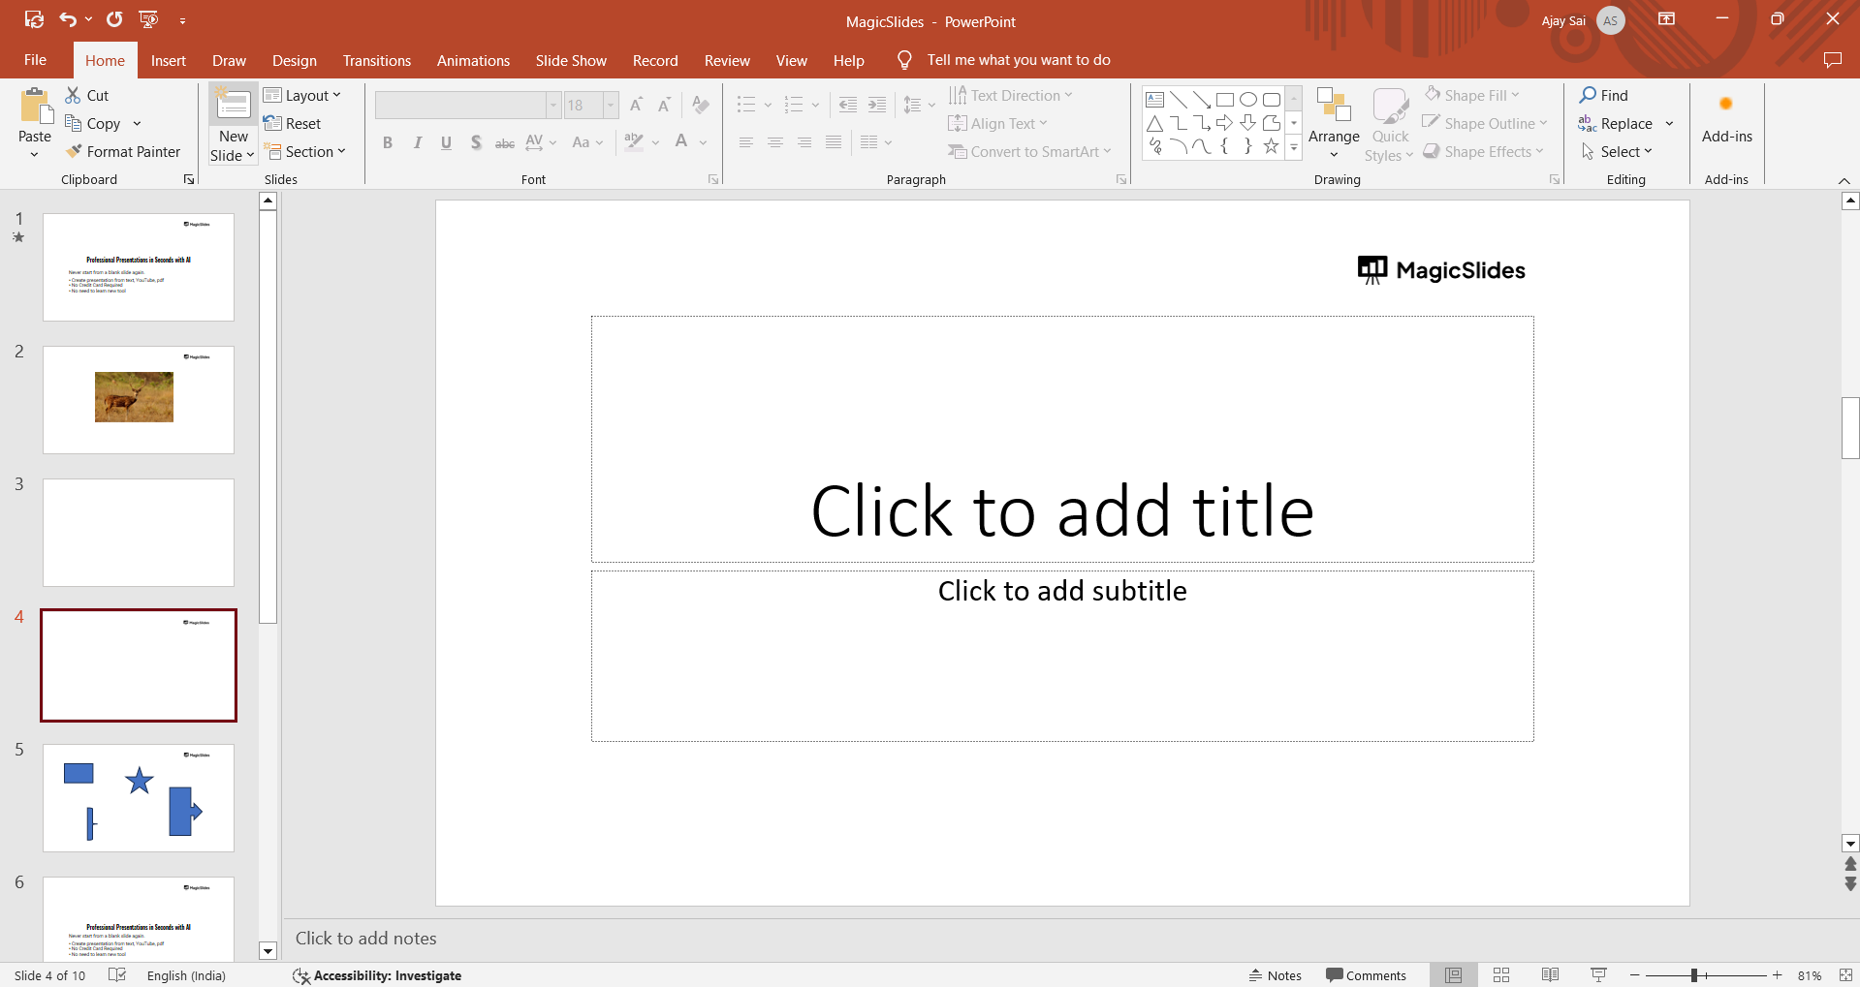The width and height of the screenshot is (1860, 987).
Task: Select the star shape in shapes gallery
Action: (1271, 146)
